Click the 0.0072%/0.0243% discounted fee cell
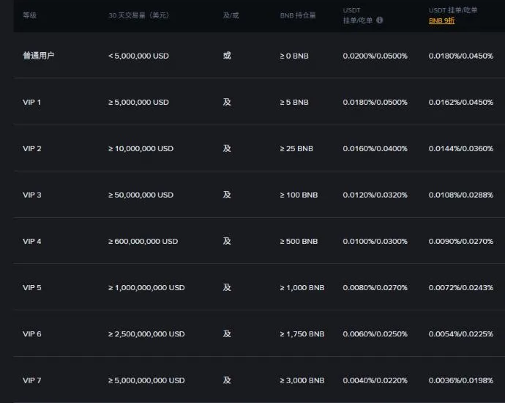The image size is (505, 403). [x=461, y=287]
